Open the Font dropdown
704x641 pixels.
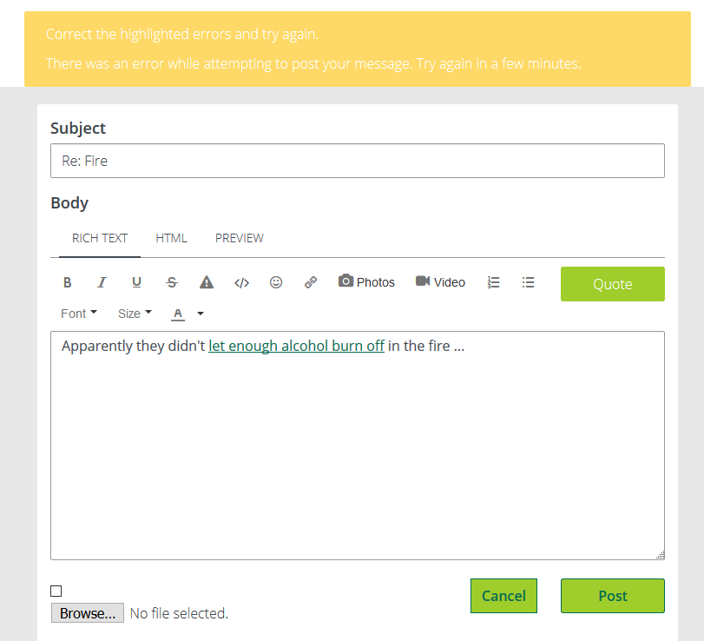[78, 314]
